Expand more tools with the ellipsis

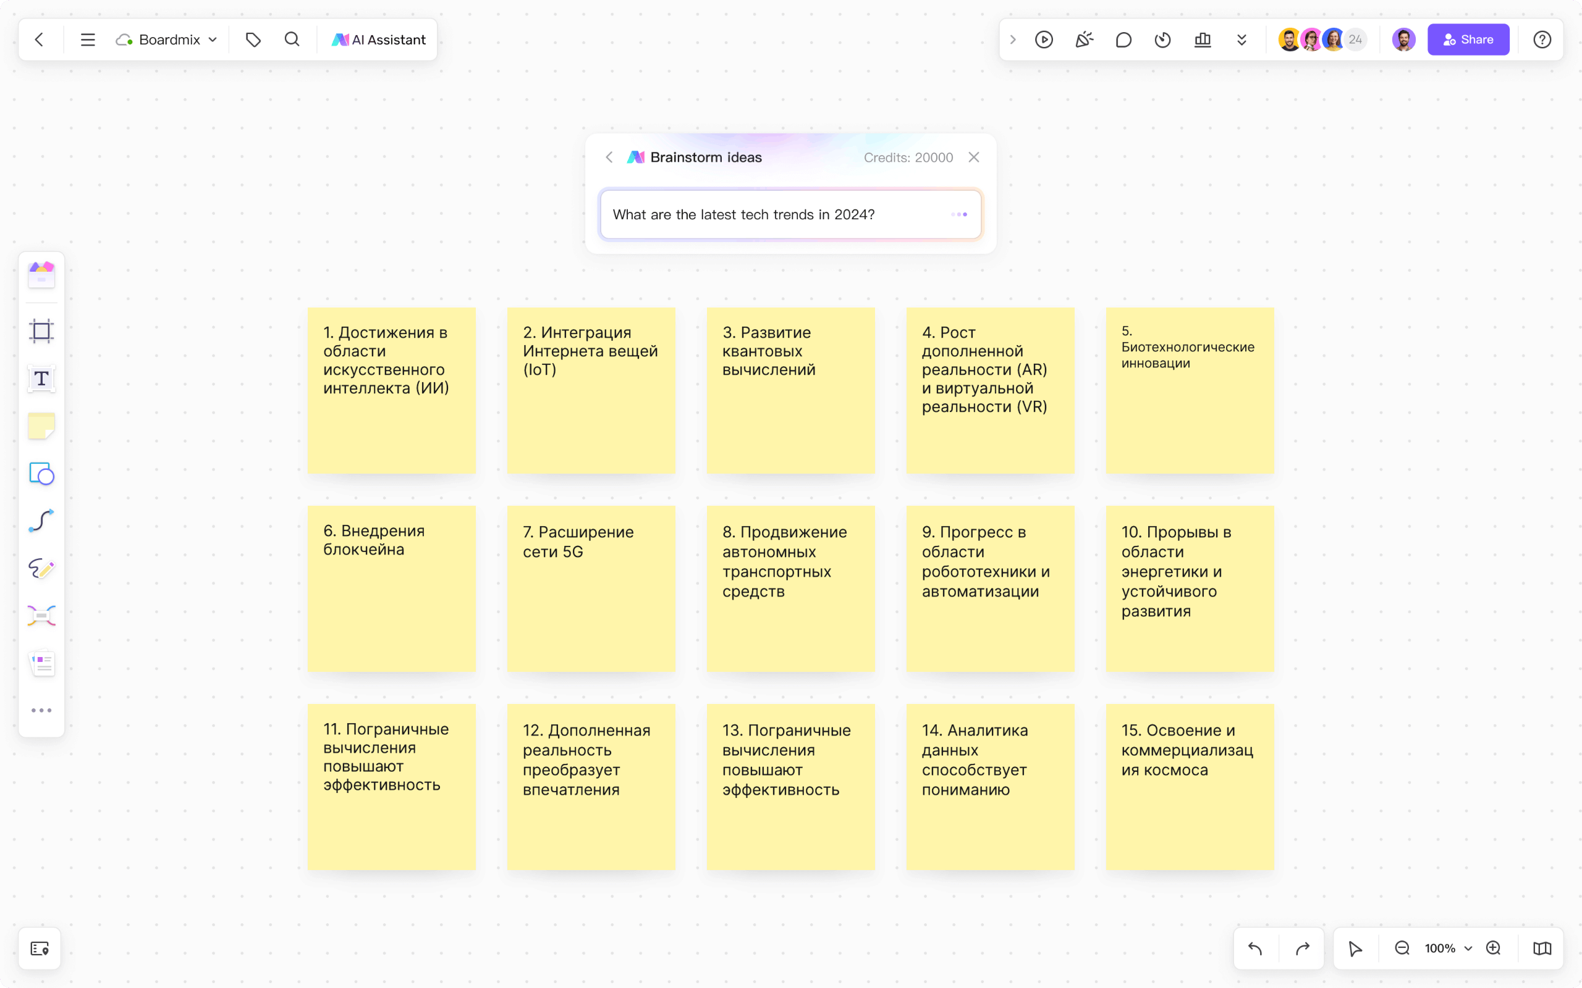(41, 710)
